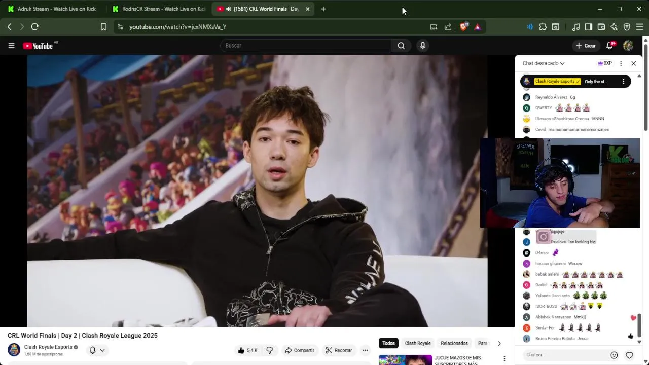Open Brave wallet icon
The width and height of the screenshot is (649, 365).
(601, 27)
